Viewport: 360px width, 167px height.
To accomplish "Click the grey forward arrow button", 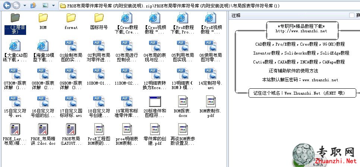I will click(16, 6).
